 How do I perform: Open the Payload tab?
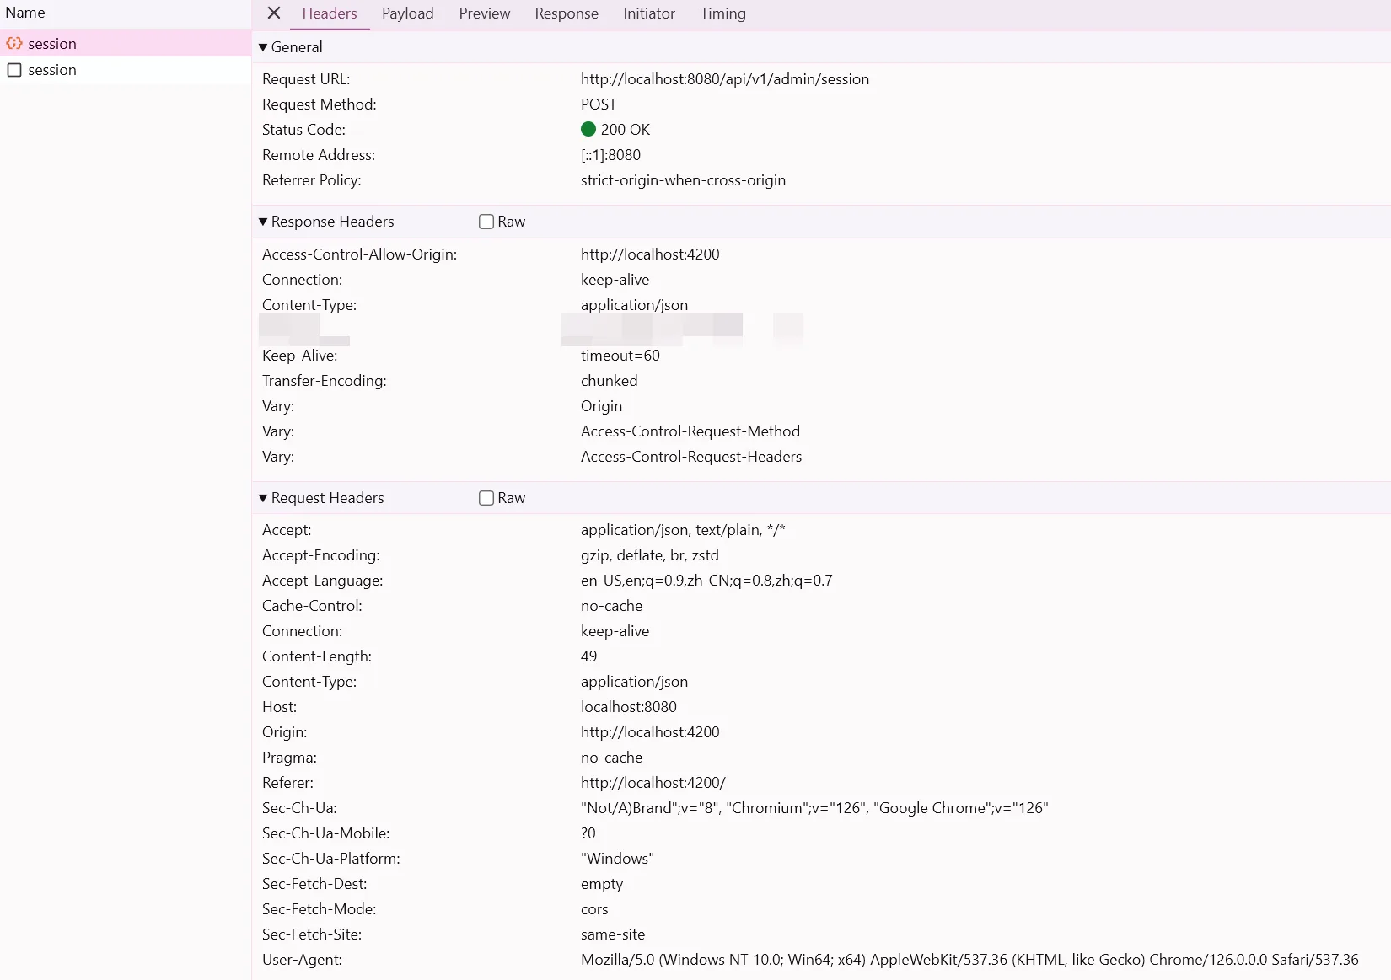[x=407, y=13]
